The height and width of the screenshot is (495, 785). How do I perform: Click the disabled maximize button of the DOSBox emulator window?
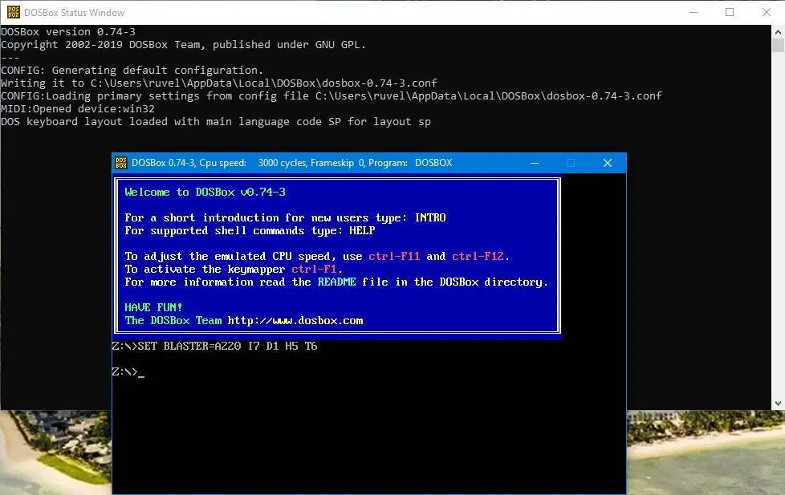point(571,163)
